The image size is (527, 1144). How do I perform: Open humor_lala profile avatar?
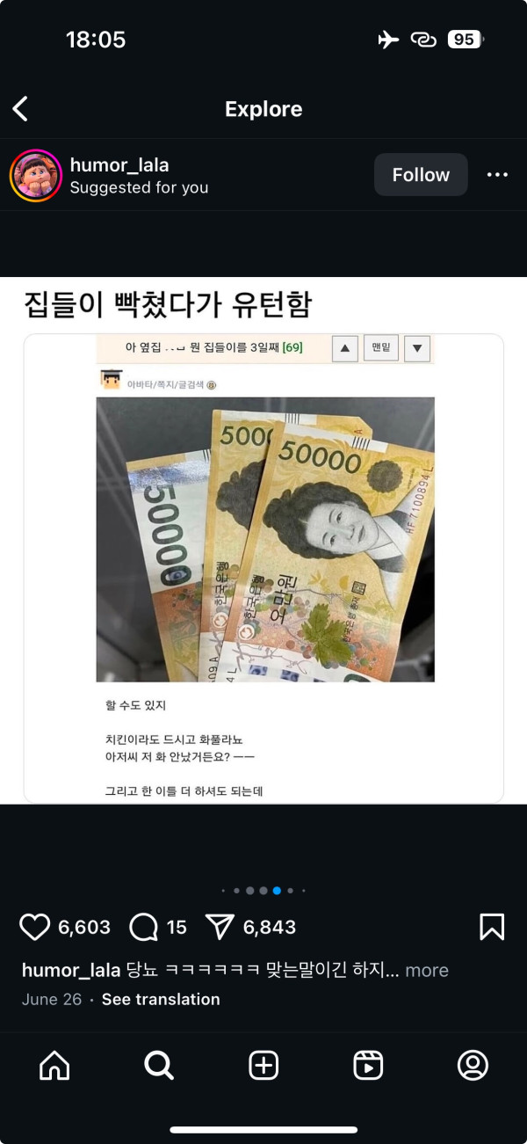[36, 175]
